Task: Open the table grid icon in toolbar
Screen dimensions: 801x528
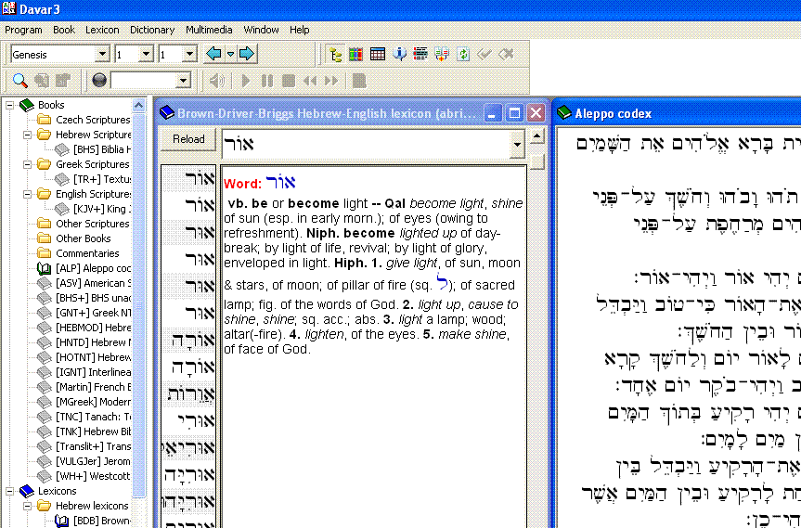Action: click(378, 54)
